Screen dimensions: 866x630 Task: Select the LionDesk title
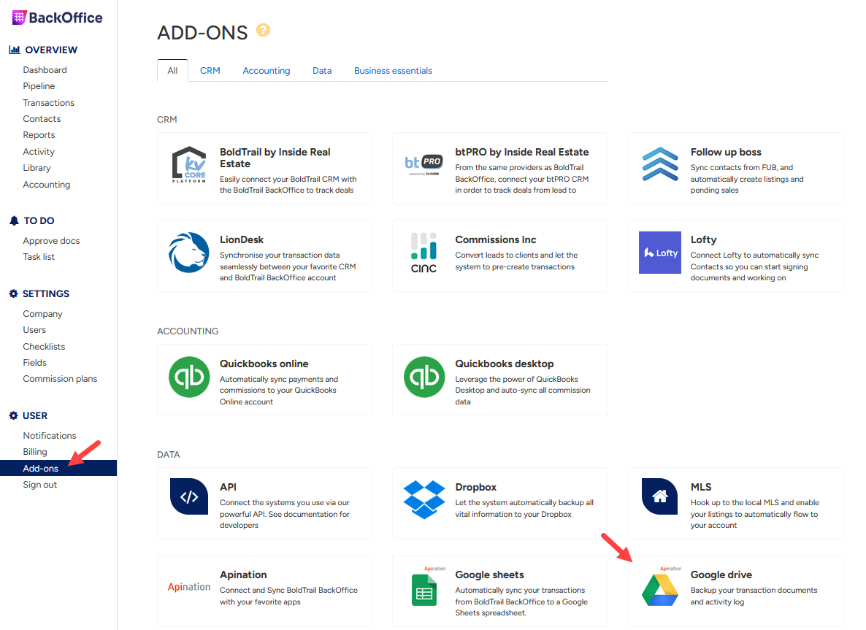[242, 239]
